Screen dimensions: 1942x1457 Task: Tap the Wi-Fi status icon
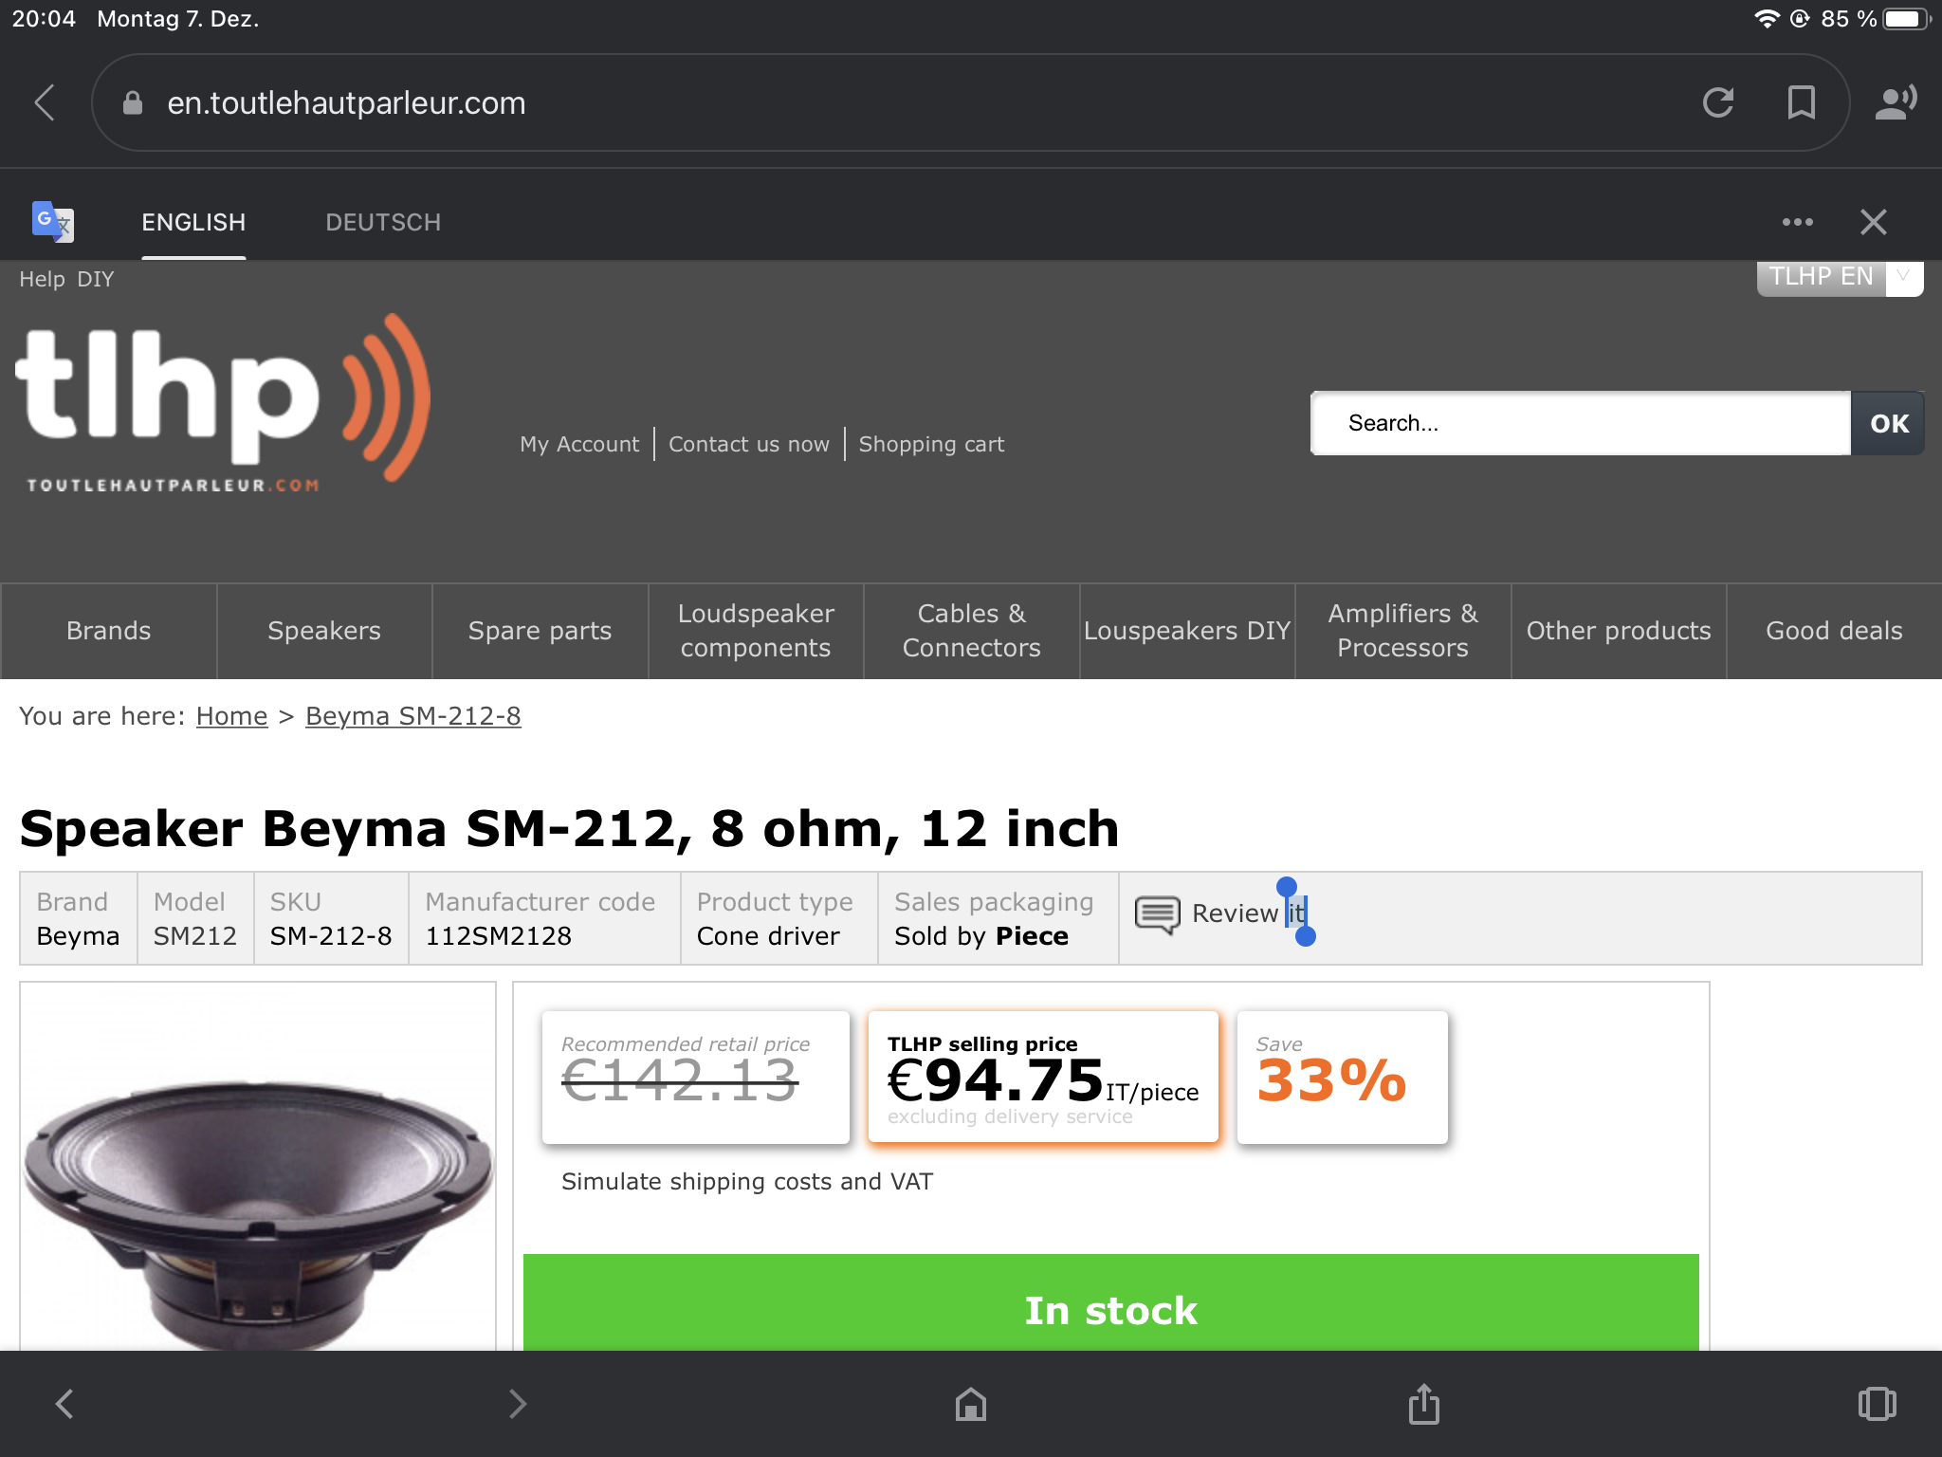(x=1767, y=19)
